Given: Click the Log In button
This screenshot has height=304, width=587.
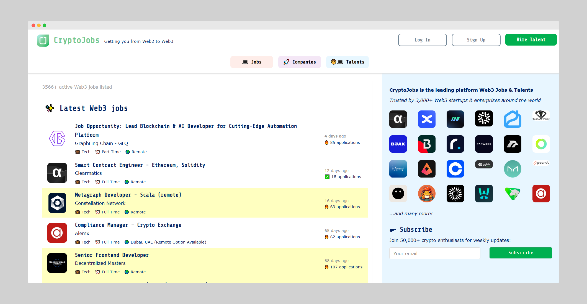Looking at the screenshot, I should coord(423,40).
